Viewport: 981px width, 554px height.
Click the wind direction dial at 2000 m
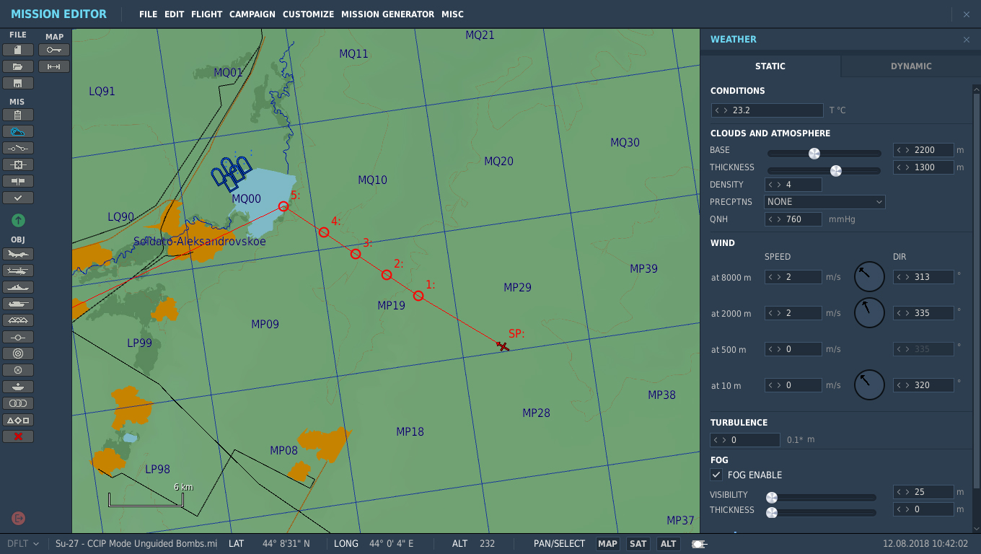tap(869, 313)
